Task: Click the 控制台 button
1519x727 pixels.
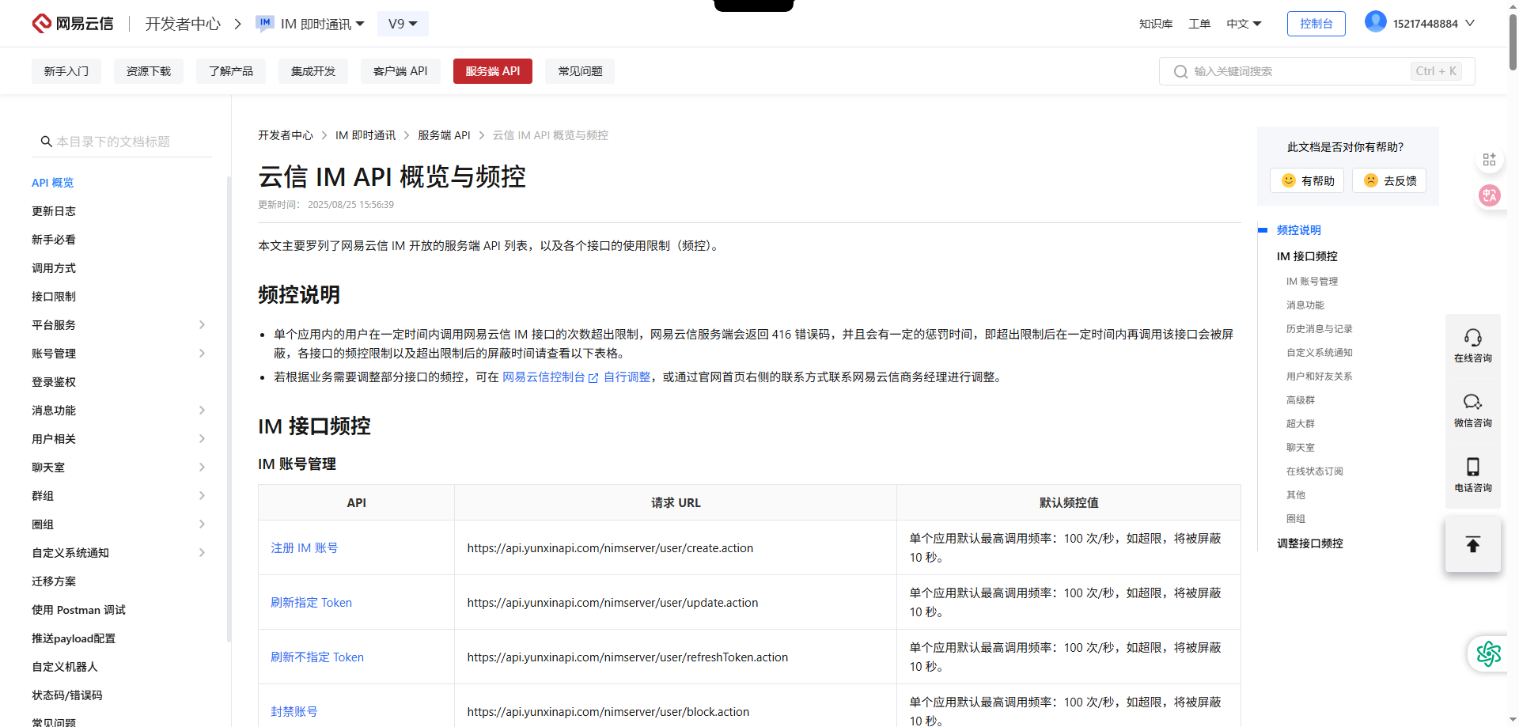Action: [1316, 24]
